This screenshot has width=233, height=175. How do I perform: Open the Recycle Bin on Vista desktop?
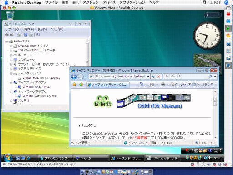(x=10, y=15)
